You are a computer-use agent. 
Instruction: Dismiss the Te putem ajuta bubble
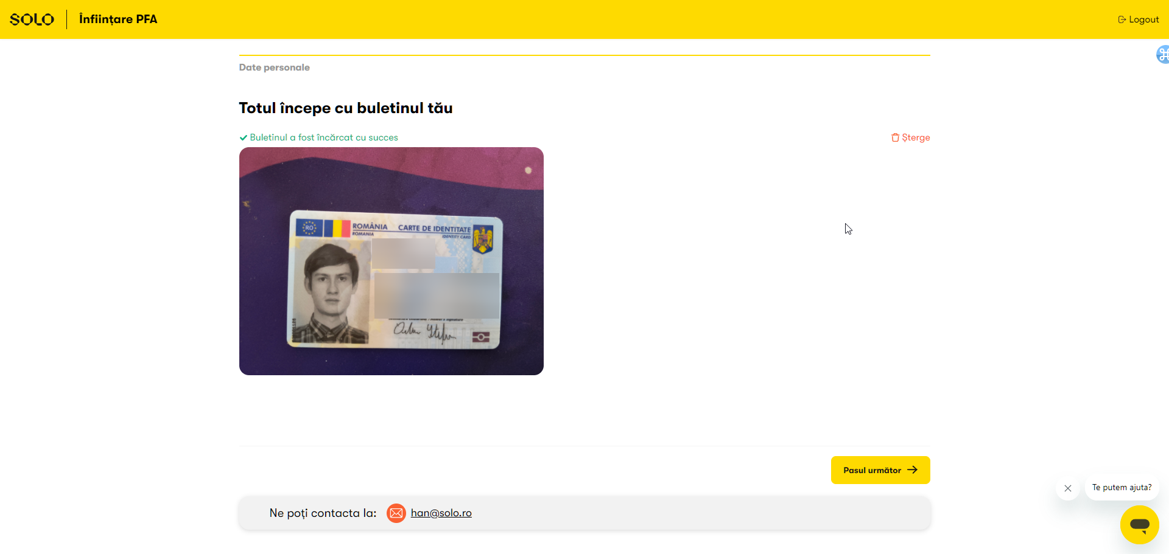1068,488
